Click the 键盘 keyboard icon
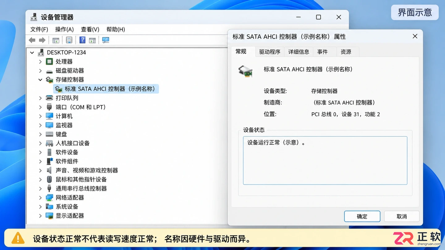 49,134
